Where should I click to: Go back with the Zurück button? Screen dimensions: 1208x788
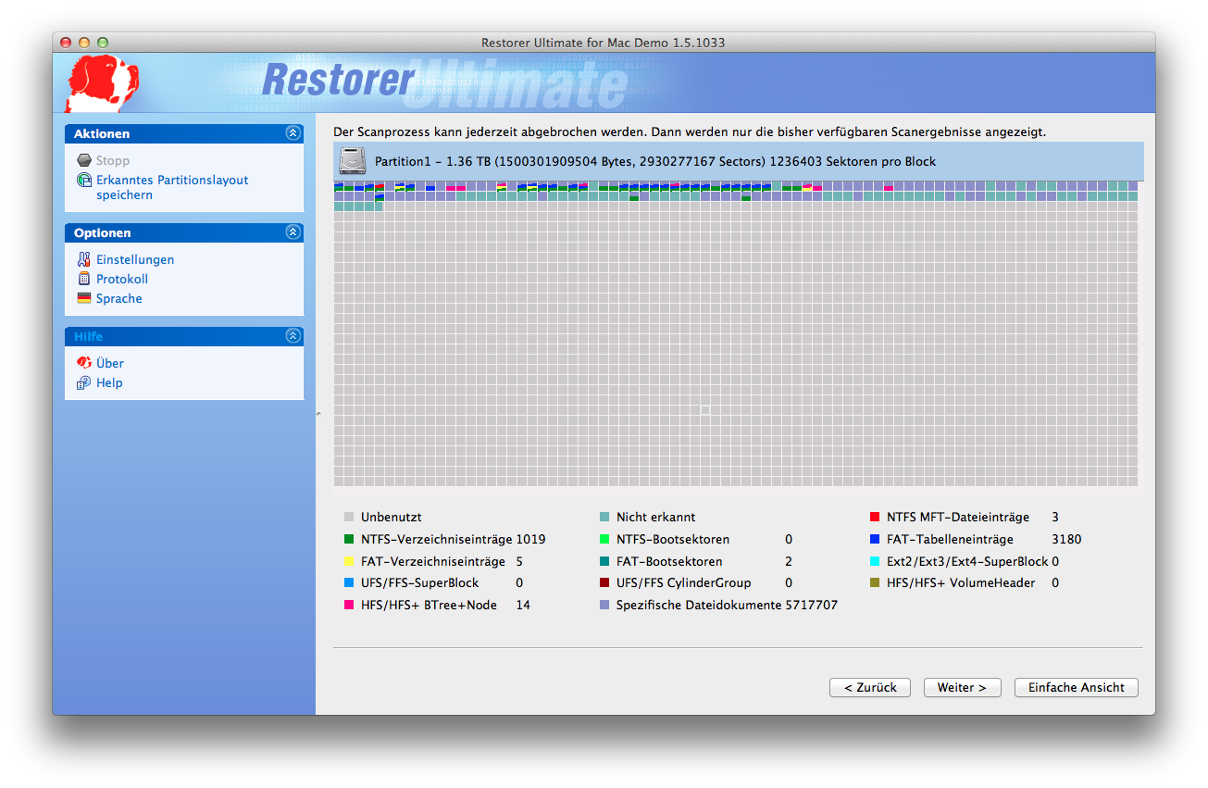tap(870, 687)
